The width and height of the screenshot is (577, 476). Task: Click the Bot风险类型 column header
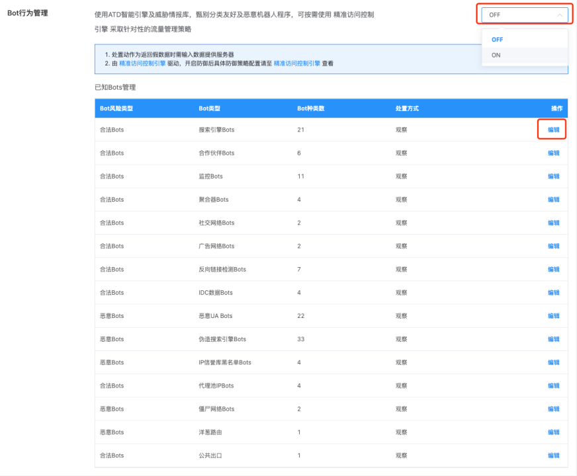(116, 108)
